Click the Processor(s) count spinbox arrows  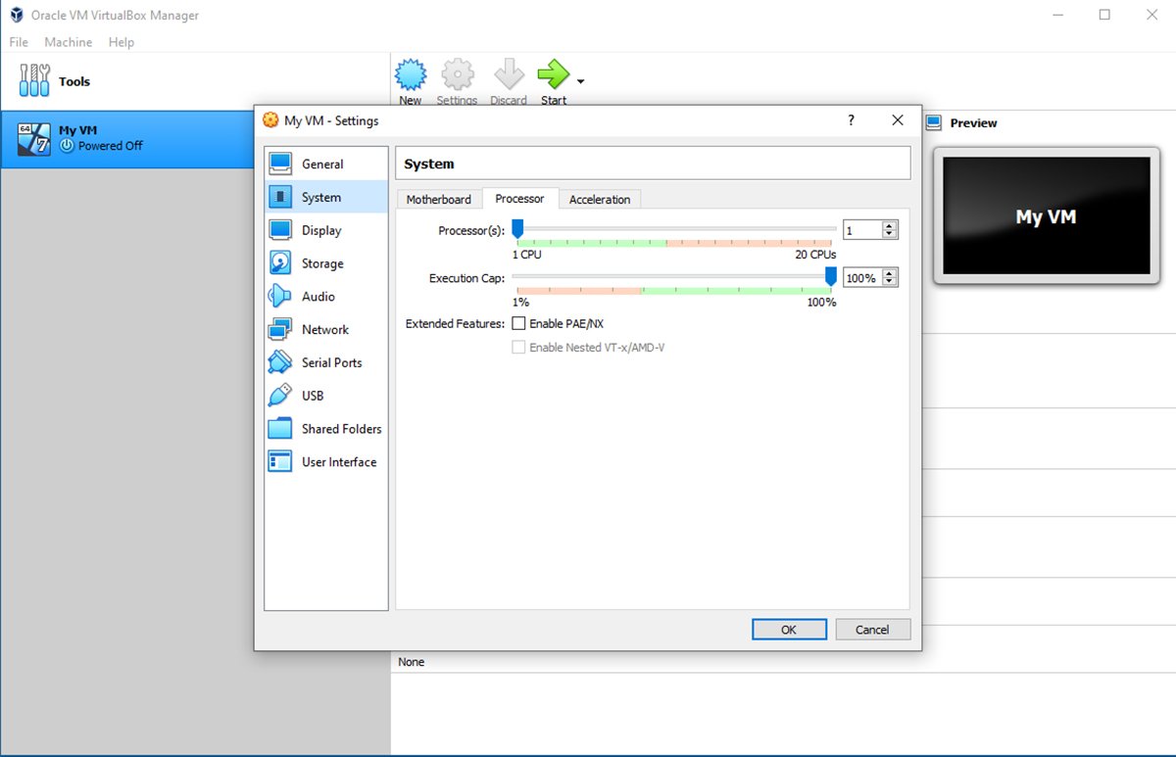point(889,230)
